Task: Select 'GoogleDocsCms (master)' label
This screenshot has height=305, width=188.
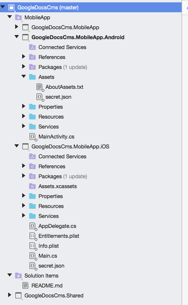Action: click(x=48, y=8)
